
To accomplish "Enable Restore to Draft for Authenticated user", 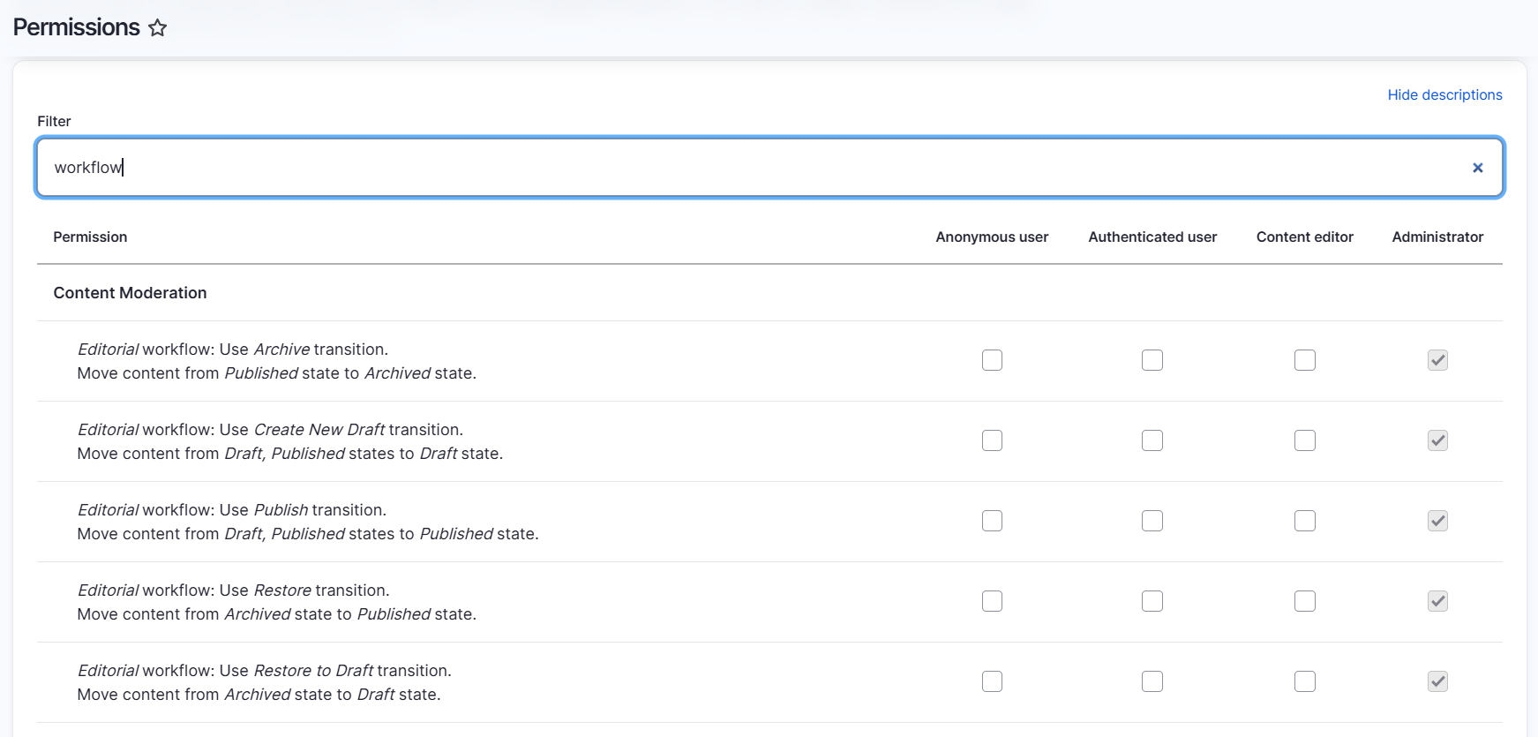I will coord(1152,681).
